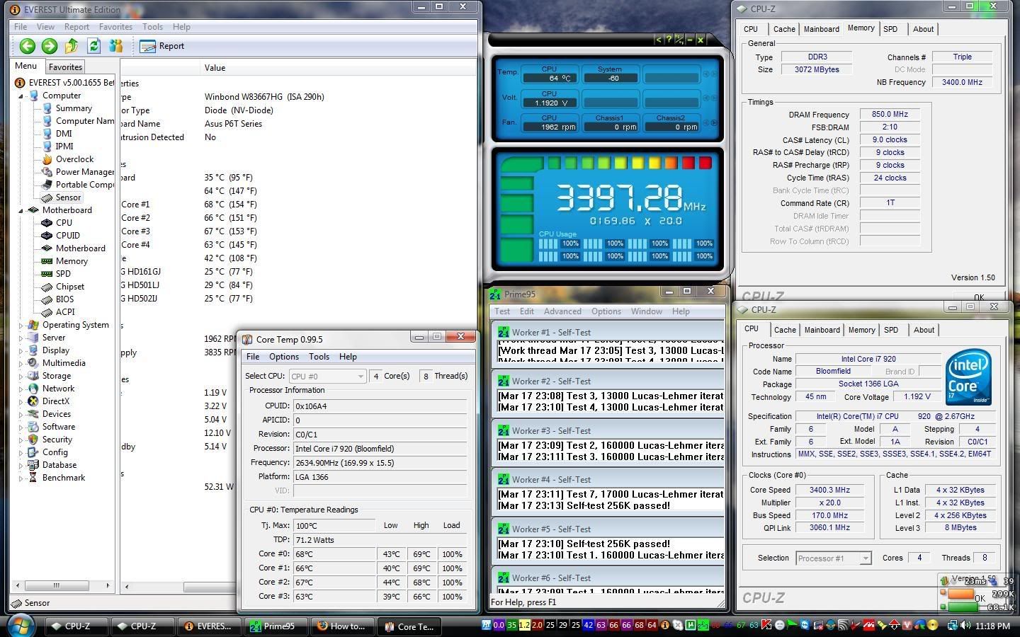The image size is (1020, 637).
Task: Switch to SPD tab in upper CPU-Z window
Action: click(x=890, y=29)
